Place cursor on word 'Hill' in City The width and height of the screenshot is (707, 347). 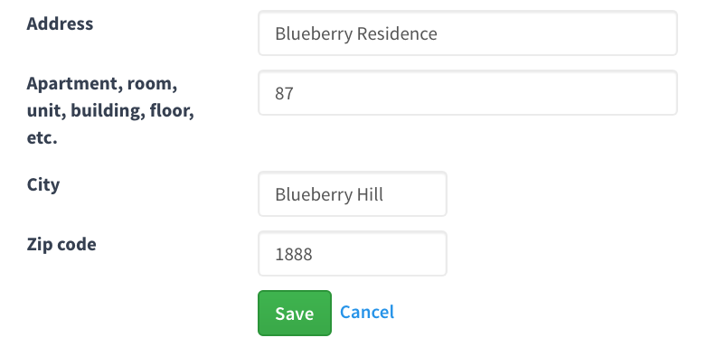[x=370, y=194]
